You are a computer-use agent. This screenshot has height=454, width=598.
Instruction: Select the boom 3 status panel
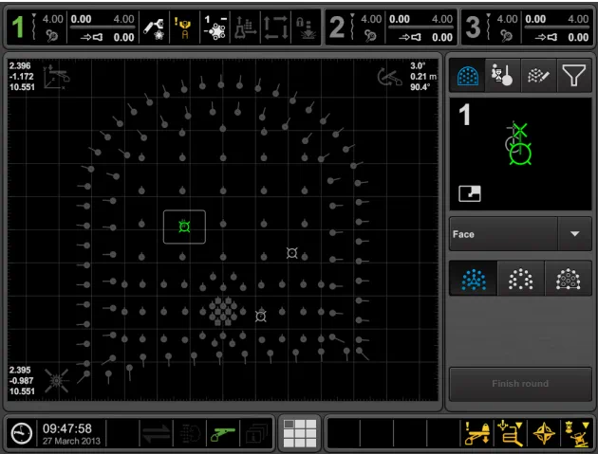pos(527,27)
